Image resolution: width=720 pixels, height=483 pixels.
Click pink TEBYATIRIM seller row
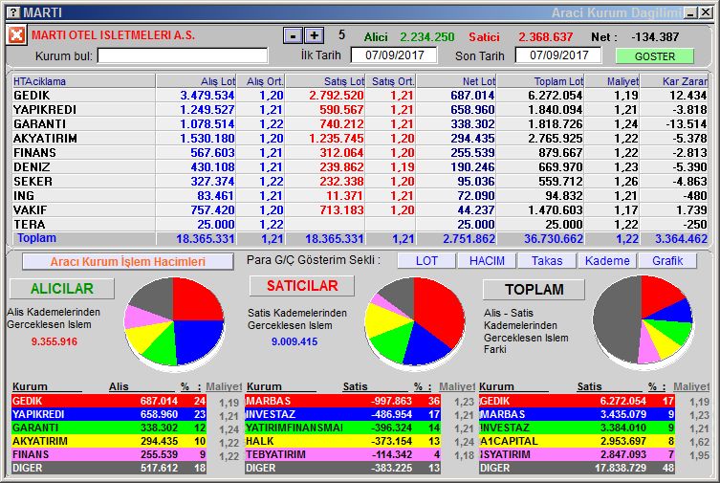[343, 454]
